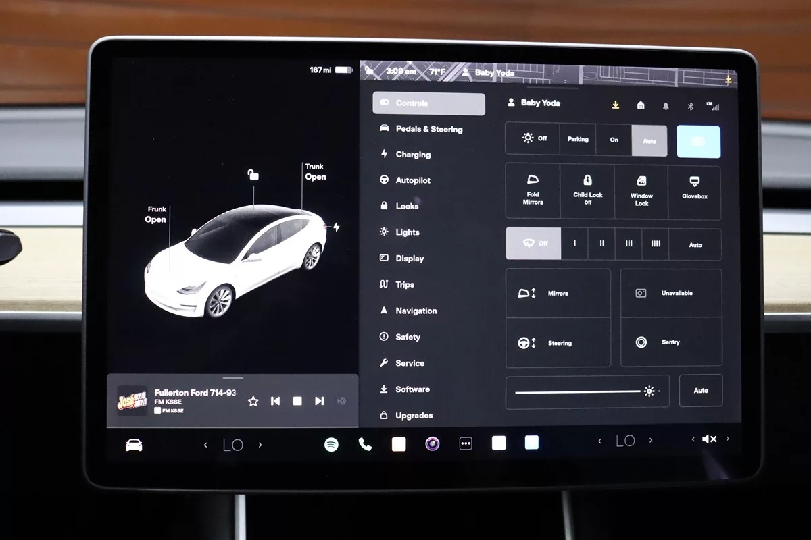Viewport: 811px width, 540px height.
Task: Adjust the display brightness slider
Action: click(579, 391)
